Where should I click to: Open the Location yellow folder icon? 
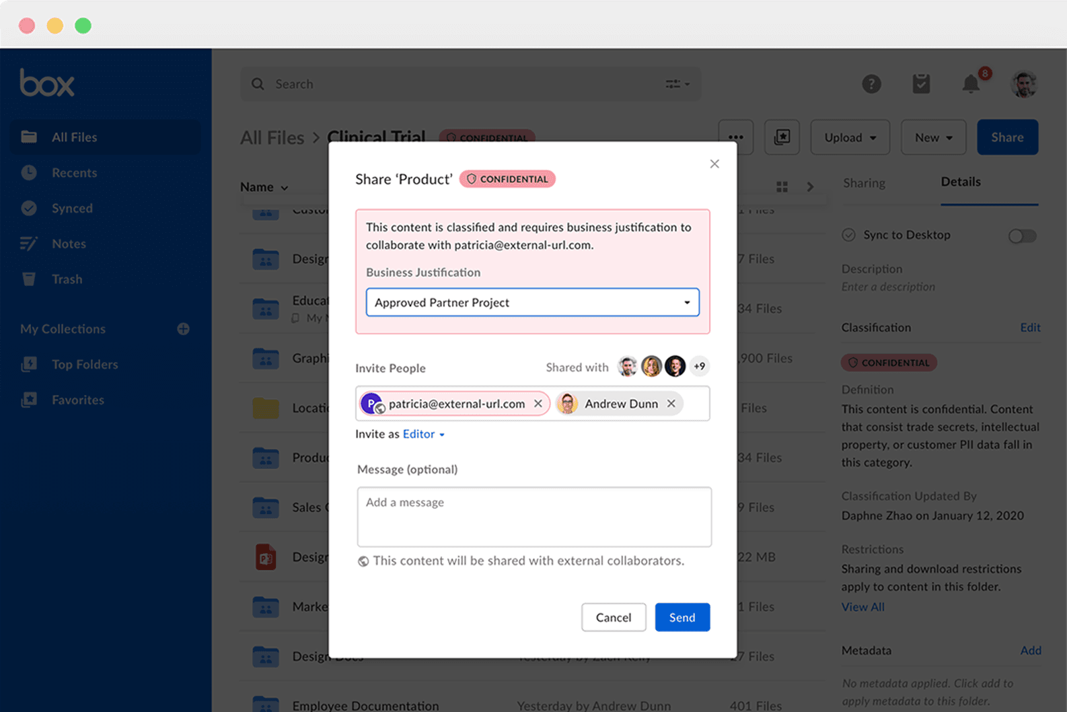pos(266,408)
